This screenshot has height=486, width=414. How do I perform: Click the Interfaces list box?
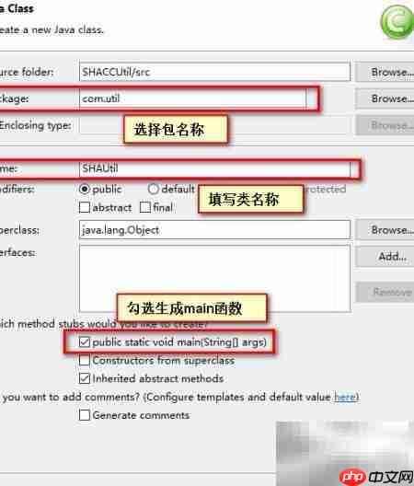(214, 278)
